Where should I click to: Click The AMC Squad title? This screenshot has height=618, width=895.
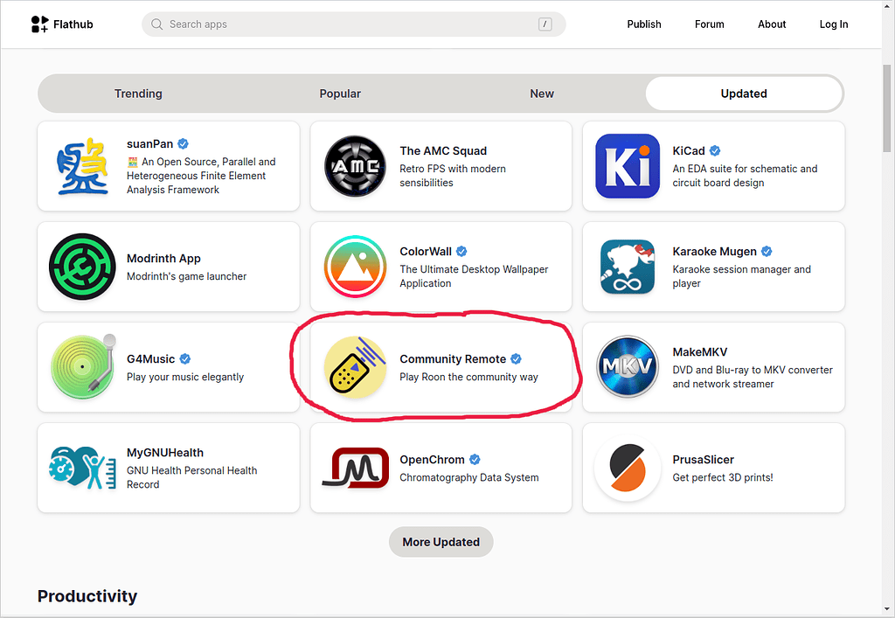443,150
